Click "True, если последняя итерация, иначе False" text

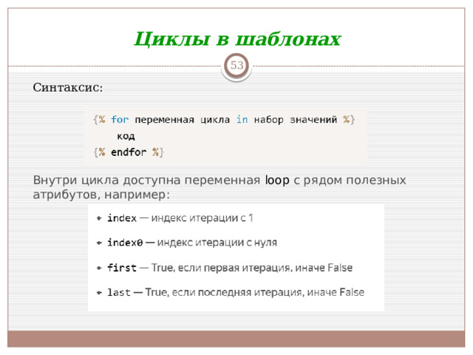(255, 292)
